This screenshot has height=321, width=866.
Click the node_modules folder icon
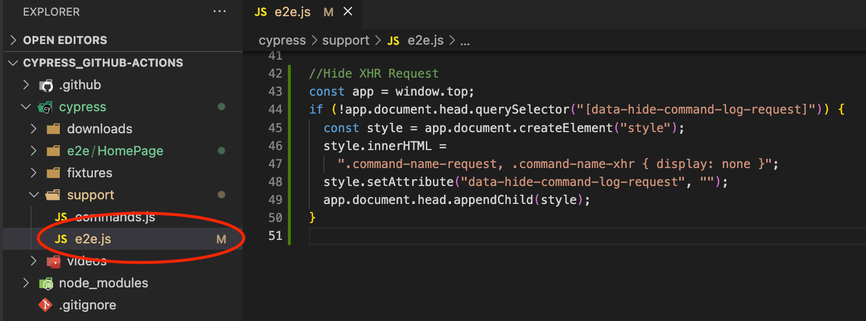(46, 283)
